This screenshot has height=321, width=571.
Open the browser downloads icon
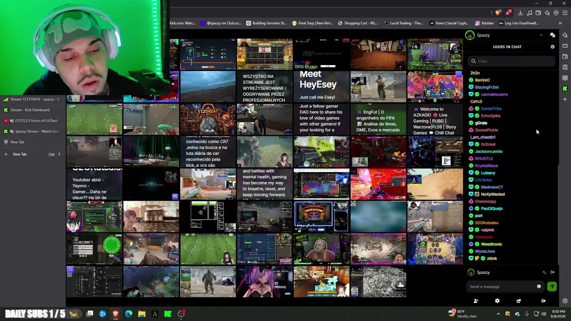[520, 13]
